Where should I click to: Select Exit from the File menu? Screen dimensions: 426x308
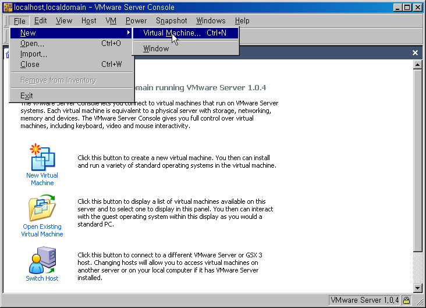(x=27, y=95)
